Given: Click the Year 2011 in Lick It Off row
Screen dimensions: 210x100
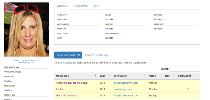Looking at the screenshot, I should point(102,96).
